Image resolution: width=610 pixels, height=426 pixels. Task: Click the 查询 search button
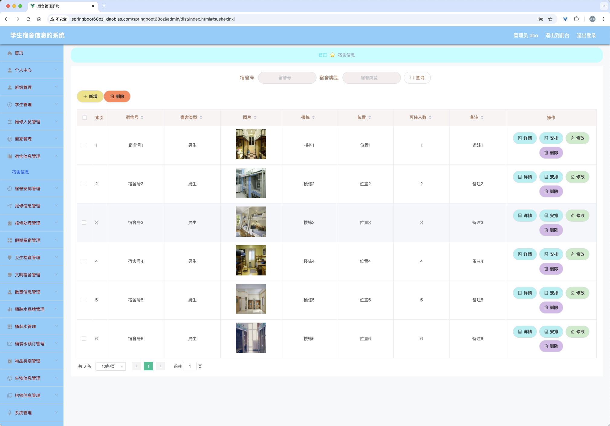[417, 78]
